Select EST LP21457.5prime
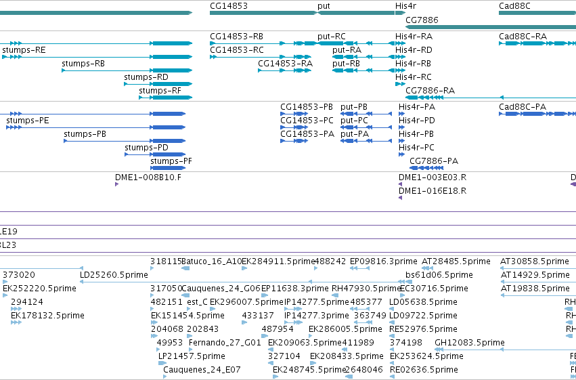 coord(162,363)
